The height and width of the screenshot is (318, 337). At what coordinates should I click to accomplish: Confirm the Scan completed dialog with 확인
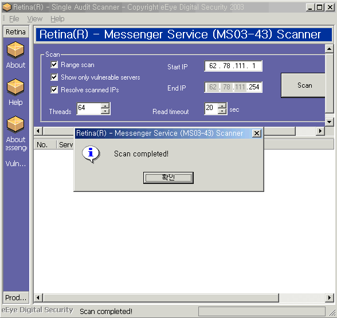(168, 178)
